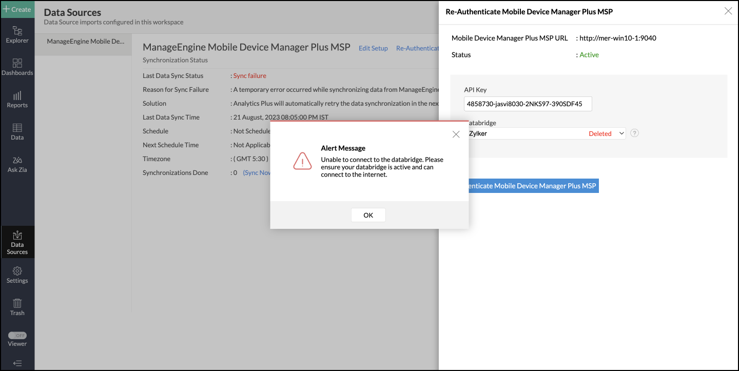
Task: Collapse the sidebar using bottom arrow icon
Action: 17,363
